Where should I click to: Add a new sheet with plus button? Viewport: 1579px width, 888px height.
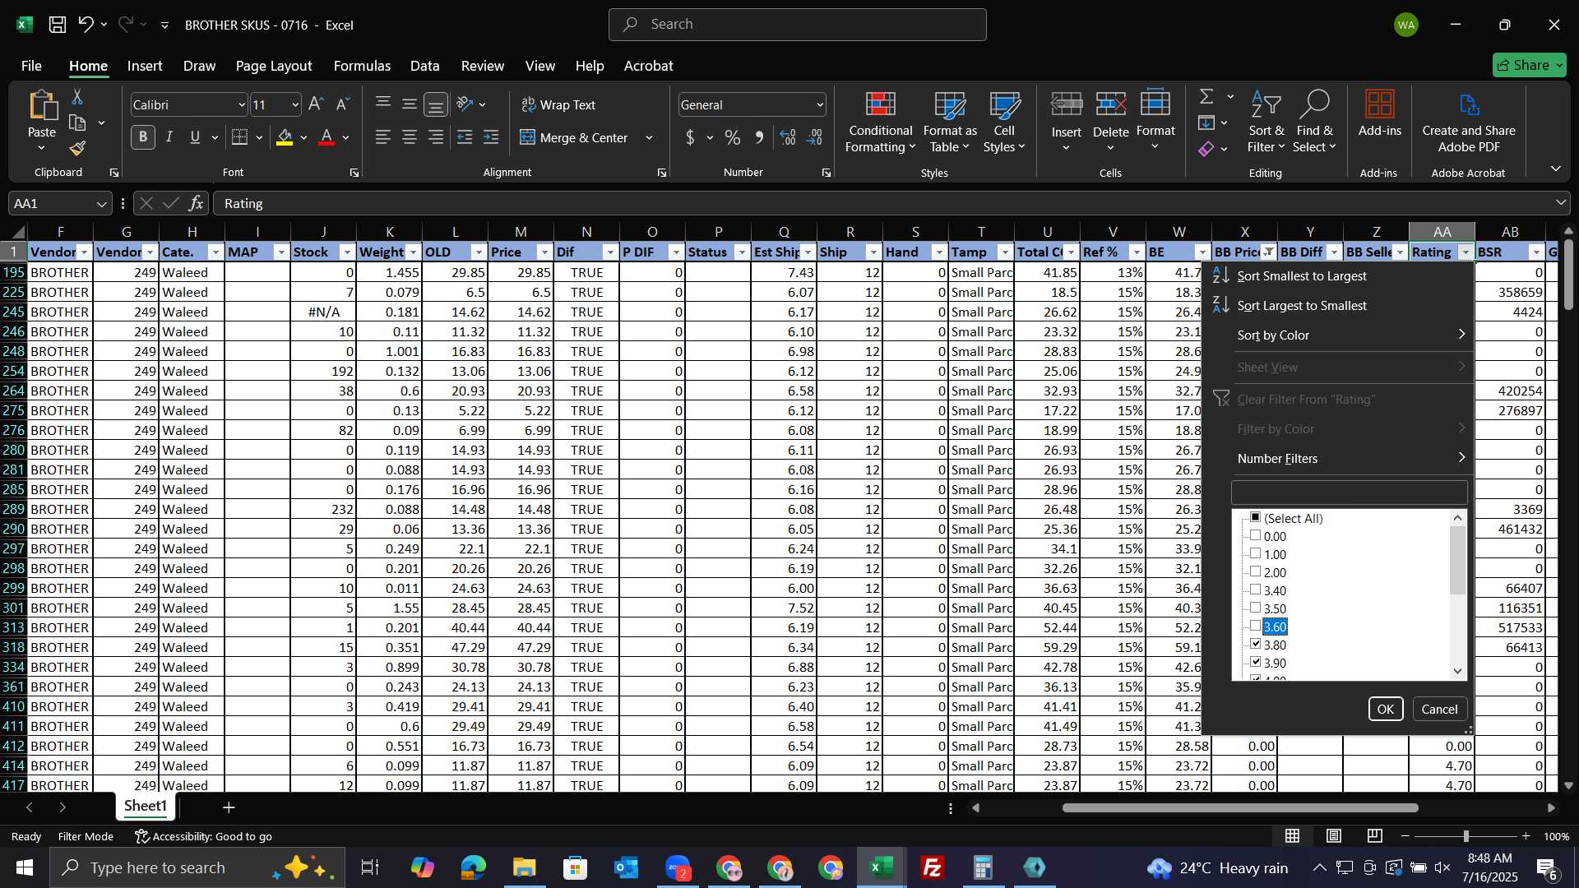229,807
